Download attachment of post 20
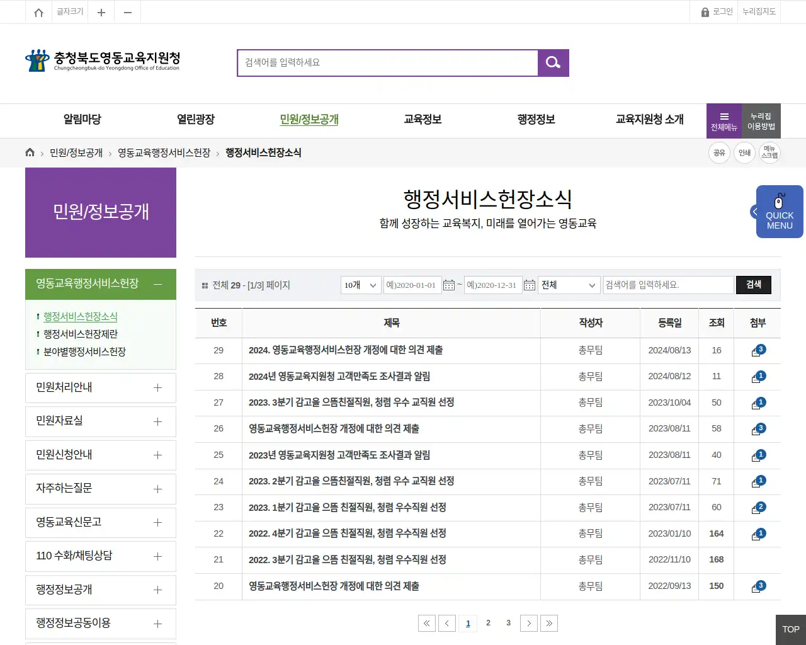The width and height of the screenshot is (806, 645). coord(758,586)
